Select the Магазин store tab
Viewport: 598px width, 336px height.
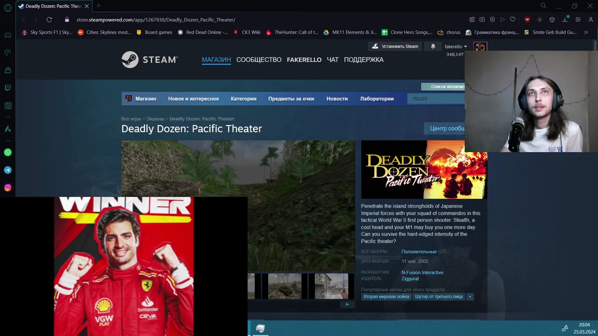point(146,98)
